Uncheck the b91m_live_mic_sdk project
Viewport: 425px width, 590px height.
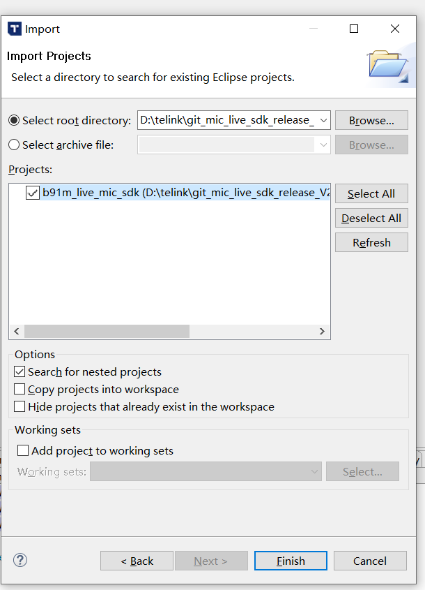(x=32, y=193)
